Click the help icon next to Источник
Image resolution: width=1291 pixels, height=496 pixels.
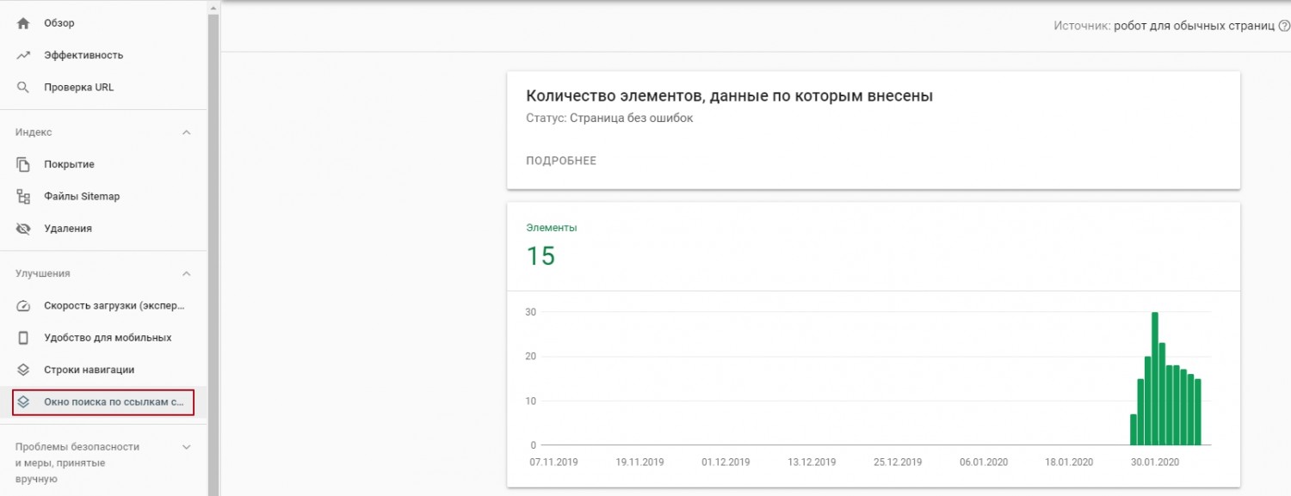pyautogui.click(x=1283, y=26)
